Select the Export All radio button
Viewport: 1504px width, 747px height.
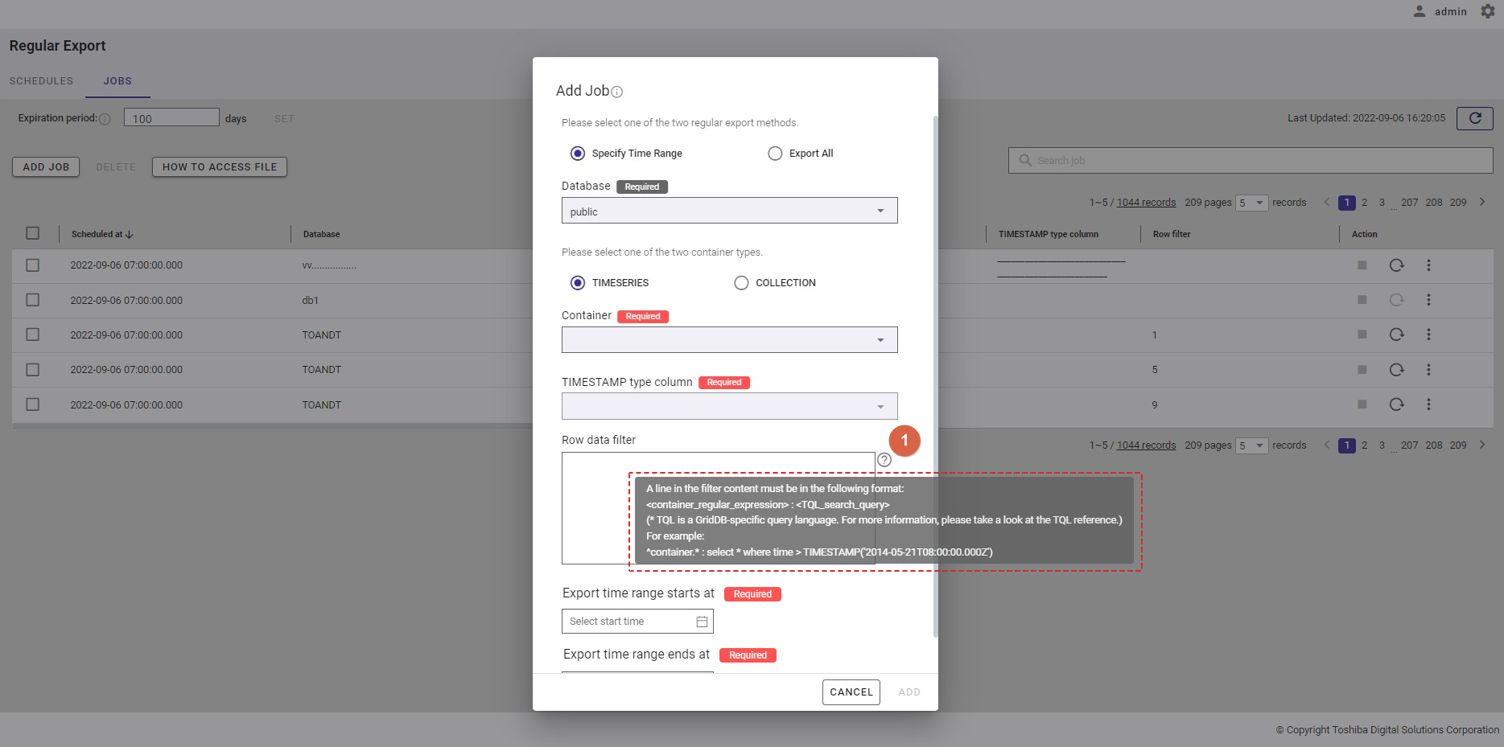point(775,154)
